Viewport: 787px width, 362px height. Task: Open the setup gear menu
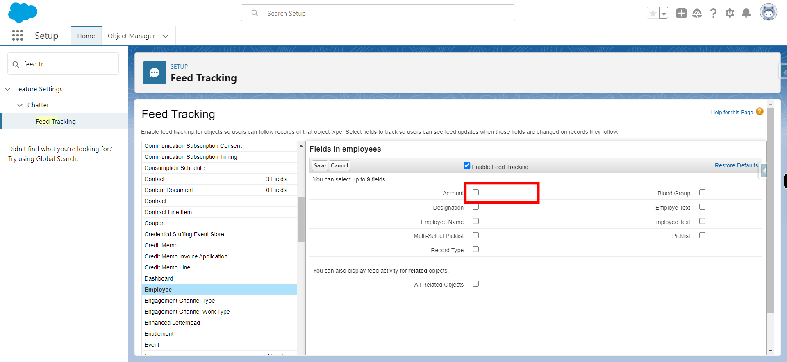730,13
